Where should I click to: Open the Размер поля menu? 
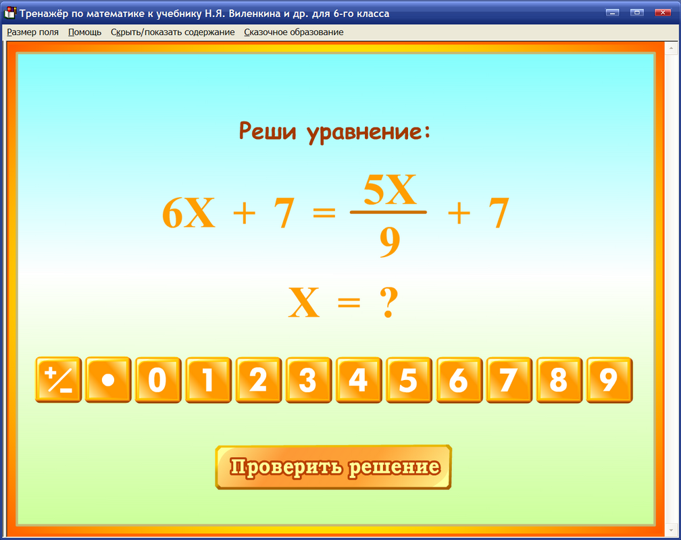pyautogui.click(x=32, y=32)
